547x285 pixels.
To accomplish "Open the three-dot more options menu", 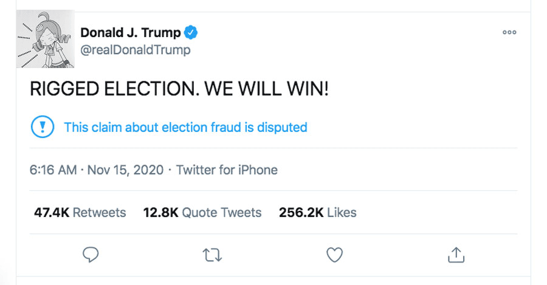I will click(509, 33).
